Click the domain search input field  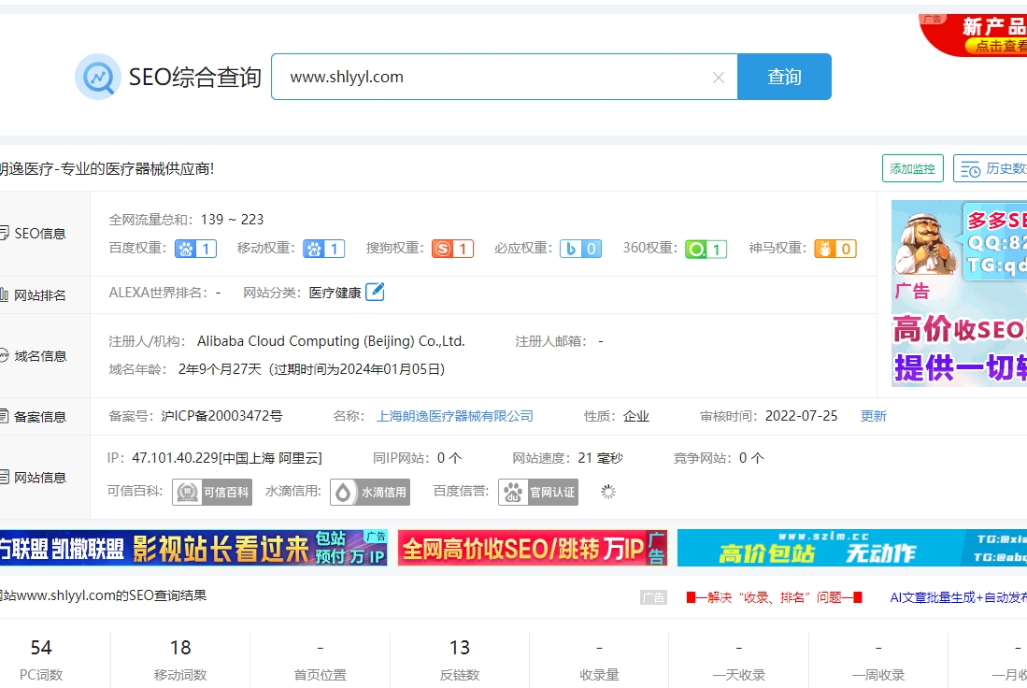(495, 77)
